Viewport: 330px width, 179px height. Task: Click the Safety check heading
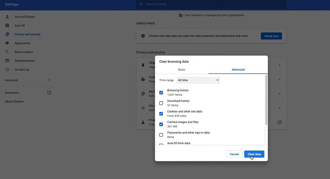145,23
